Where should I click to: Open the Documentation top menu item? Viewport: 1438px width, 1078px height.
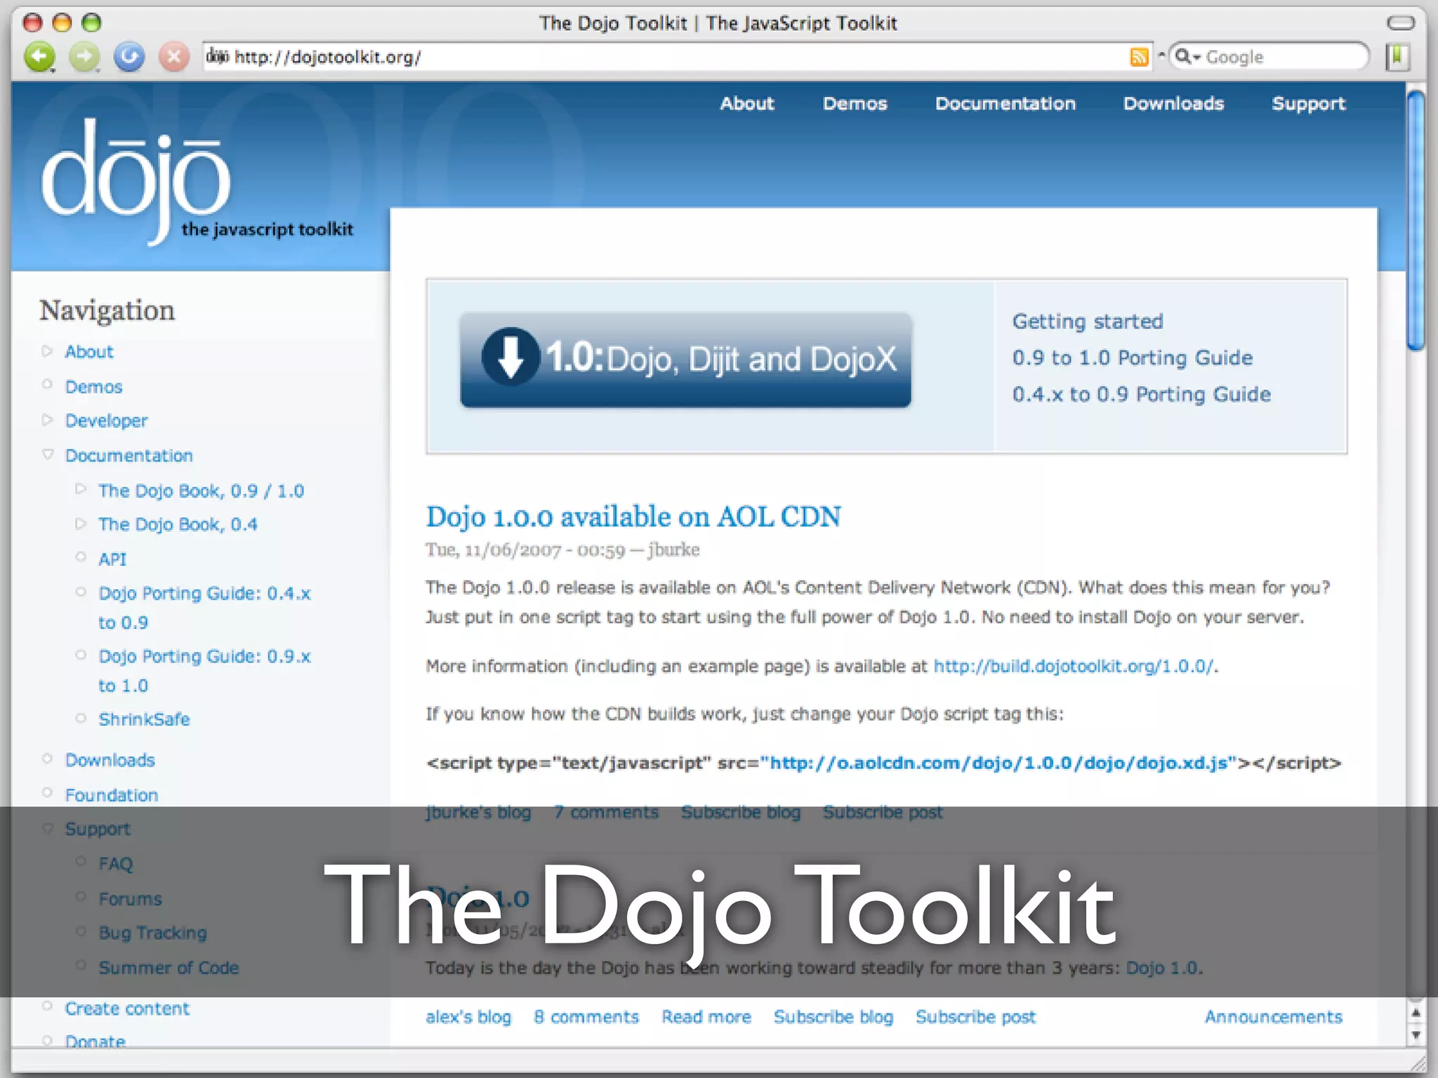click(x=1005, y=104)
